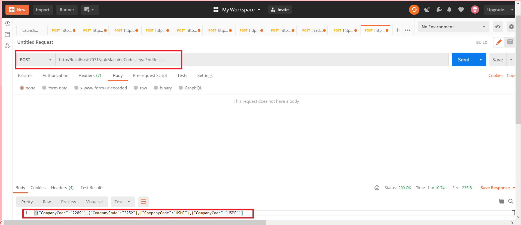This screenshot has height=225, width=521.
Task: Copy response to clipboard icon
Action: point(502,201)
